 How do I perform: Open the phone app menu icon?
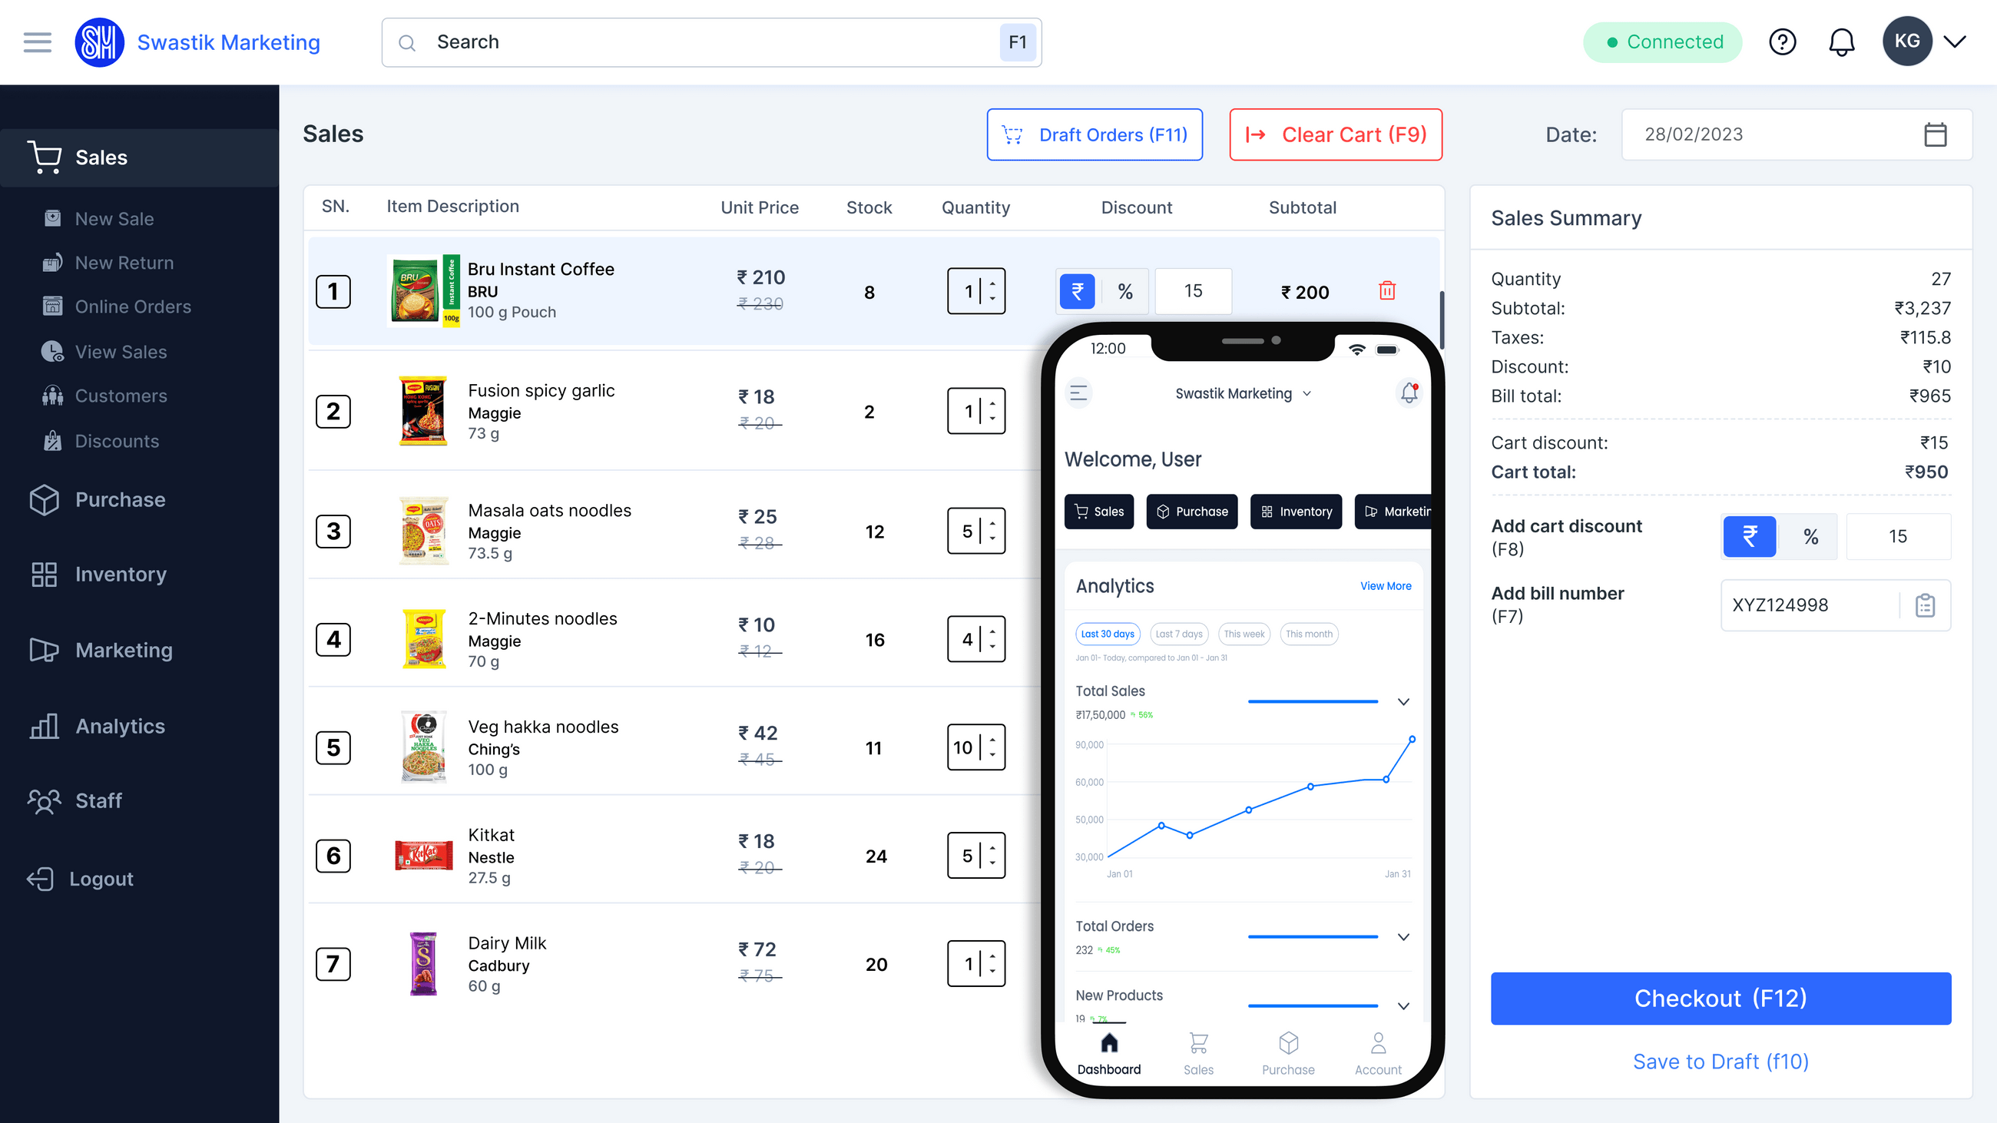[x=1078, y=393]
